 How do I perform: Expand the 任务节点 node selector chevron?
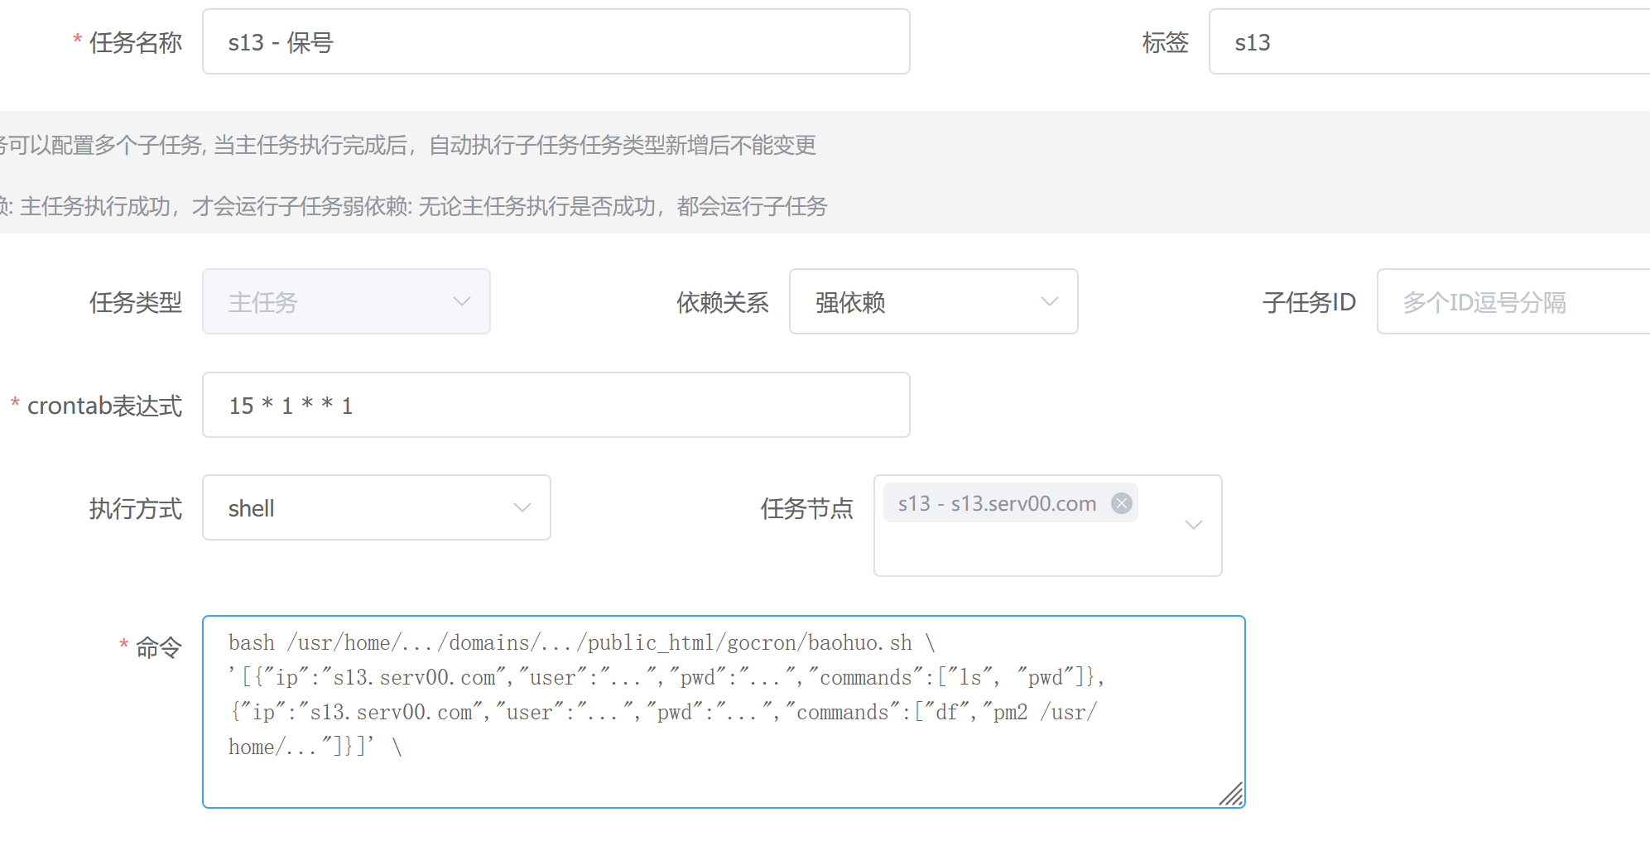1193,525
